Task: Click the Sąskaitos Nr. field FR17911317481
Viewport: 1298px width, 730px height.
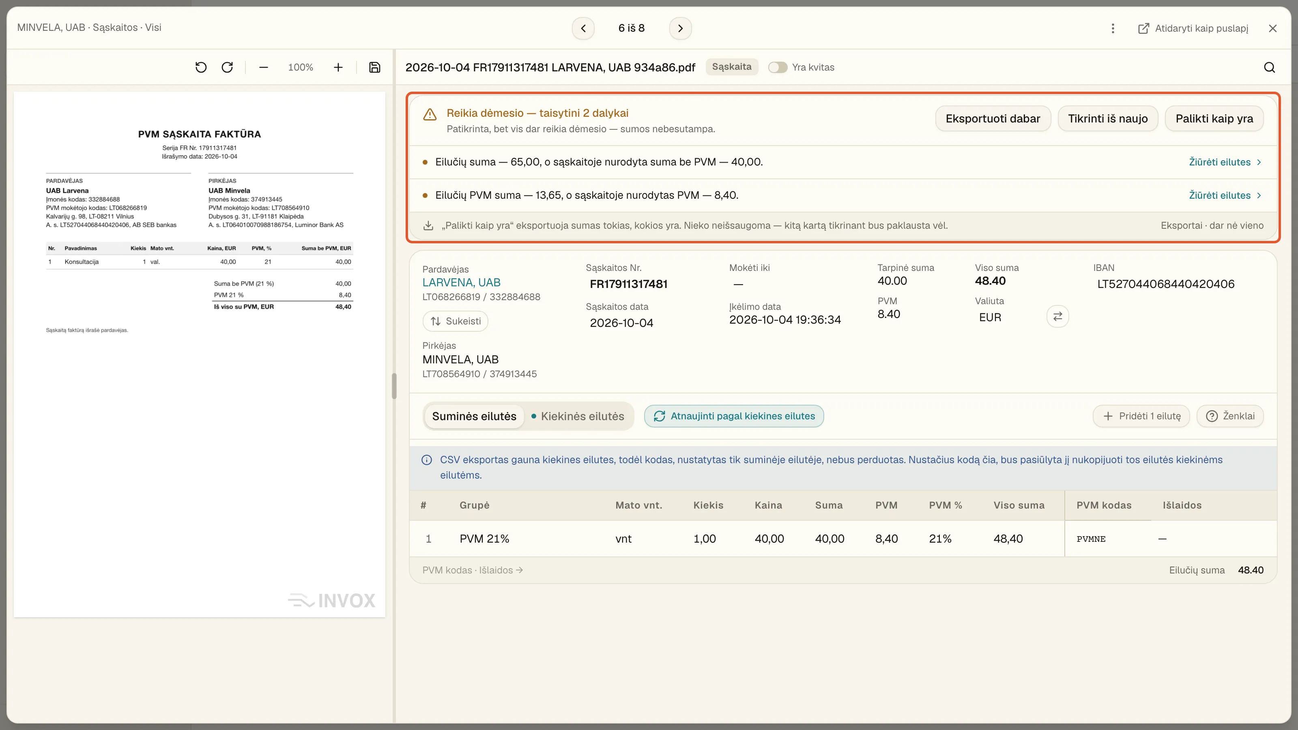Action: 628,284
